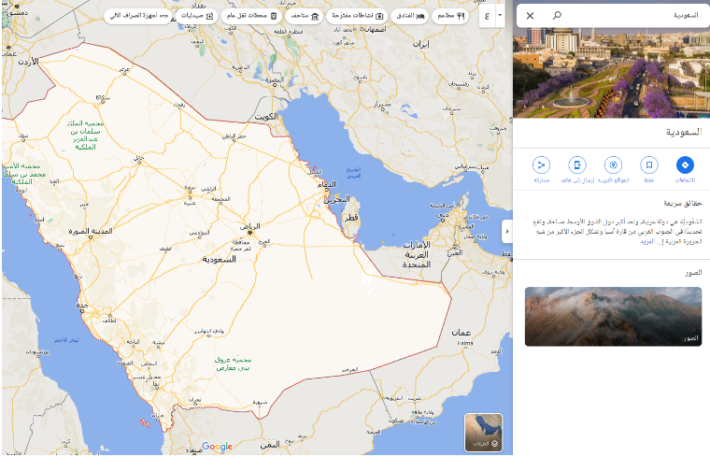
Task: Click the Google logo on map
Action: [217, 446]
